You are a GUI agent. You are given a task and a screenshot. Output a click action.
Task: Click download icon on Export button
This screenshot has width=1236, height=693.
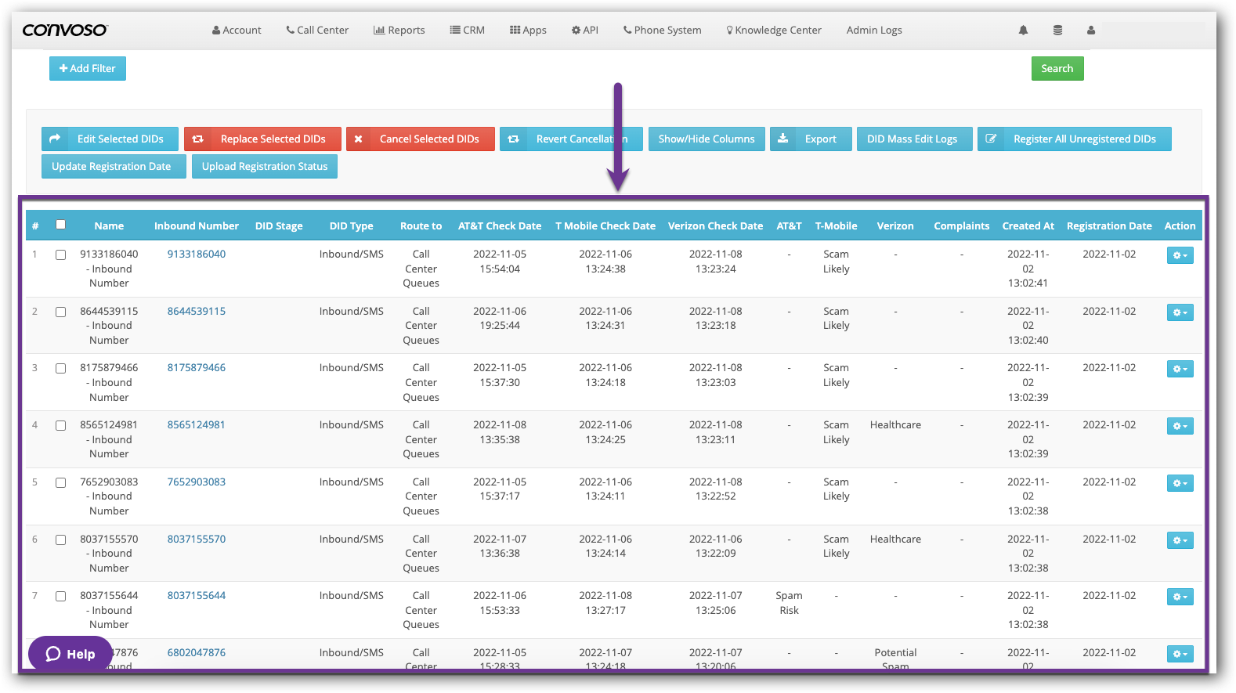(782, 139)
